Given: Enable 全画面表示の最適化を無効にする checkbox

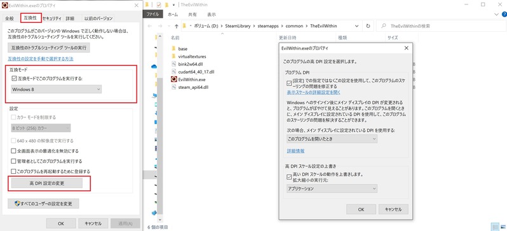Looking at the screenshot, I should click(x=13, y=151).
